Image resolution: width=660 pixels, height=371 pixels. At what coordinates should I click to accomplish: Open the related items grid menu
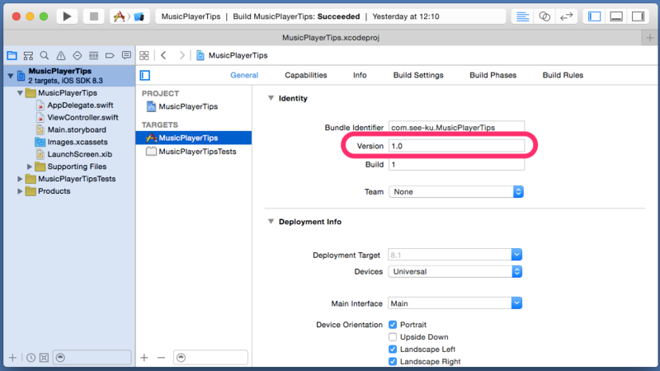tap(144, 55)
